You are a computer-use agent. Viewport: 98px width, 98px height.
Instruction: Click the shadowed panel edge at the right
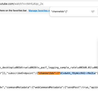(97, 51)
